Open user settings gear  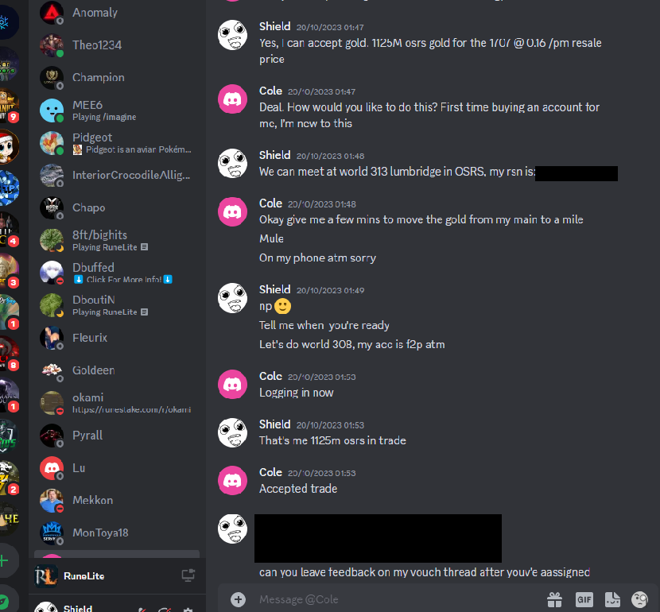pyautogui.click(x=188, y=610)
